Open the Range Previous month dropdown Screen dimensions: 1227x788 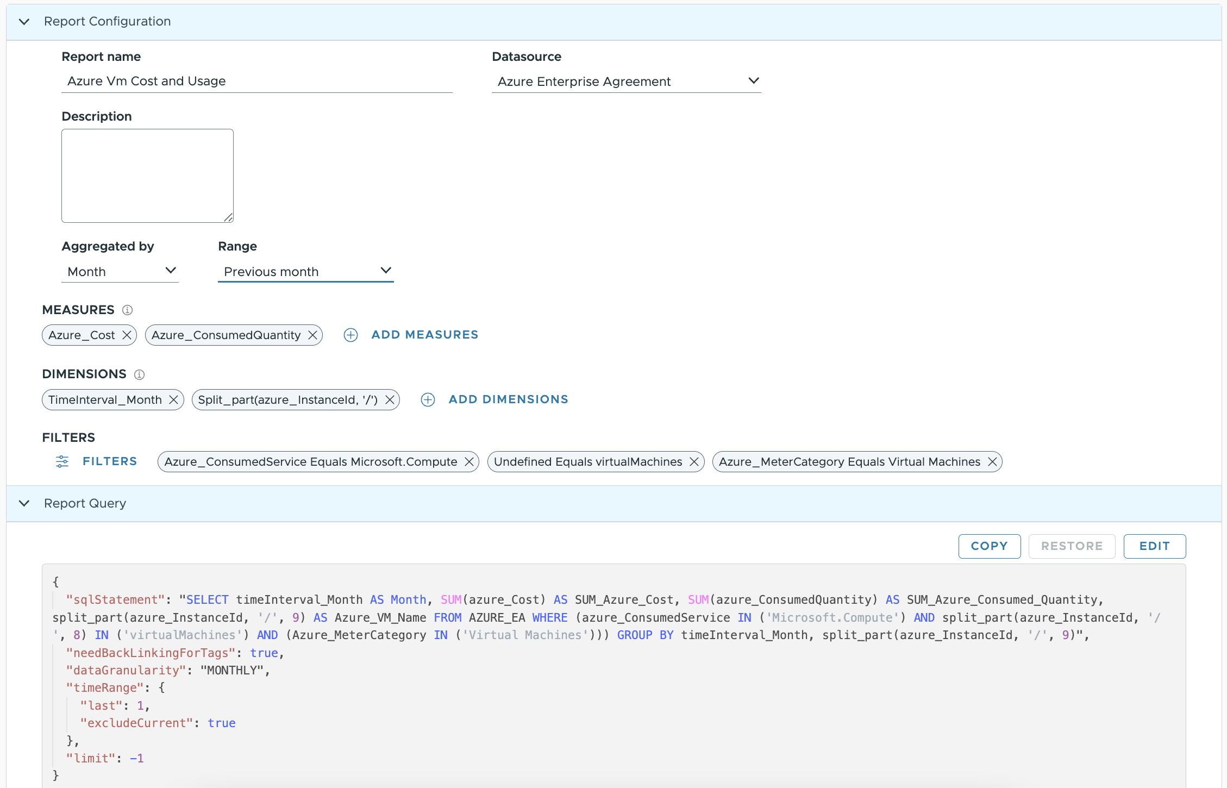click(x=305, y=271)
